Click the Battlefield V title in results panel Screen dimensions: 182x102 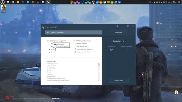119,41
